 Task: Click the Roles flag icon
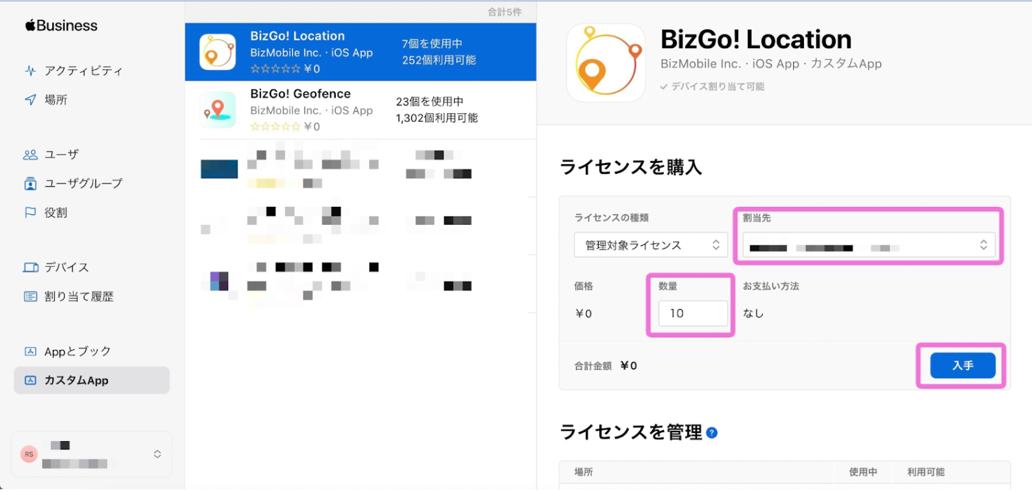tap(30, 213)
